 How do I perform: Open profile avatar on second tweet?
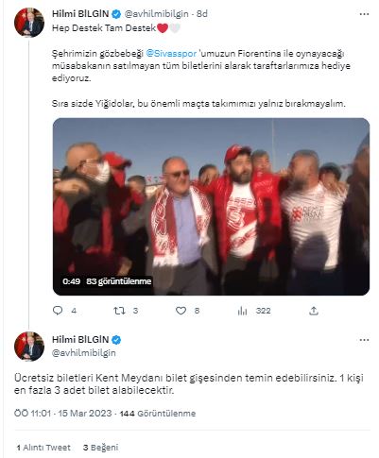(29, 347)
